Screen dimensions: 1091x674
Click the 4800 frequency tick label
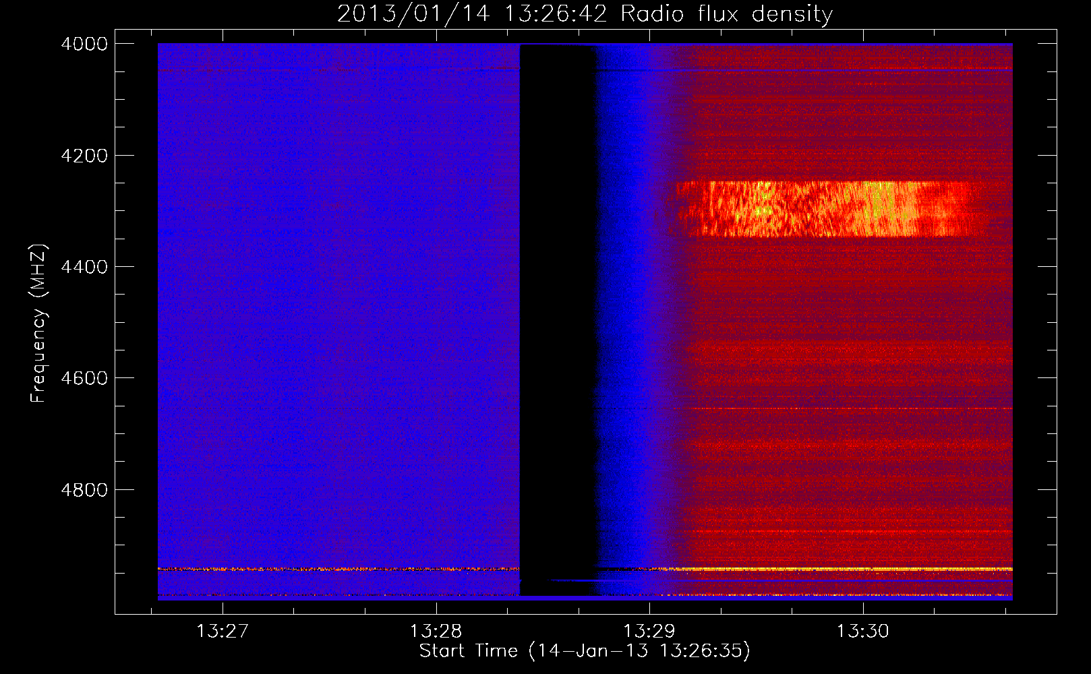pyautogui.click(x=84, y=490)
